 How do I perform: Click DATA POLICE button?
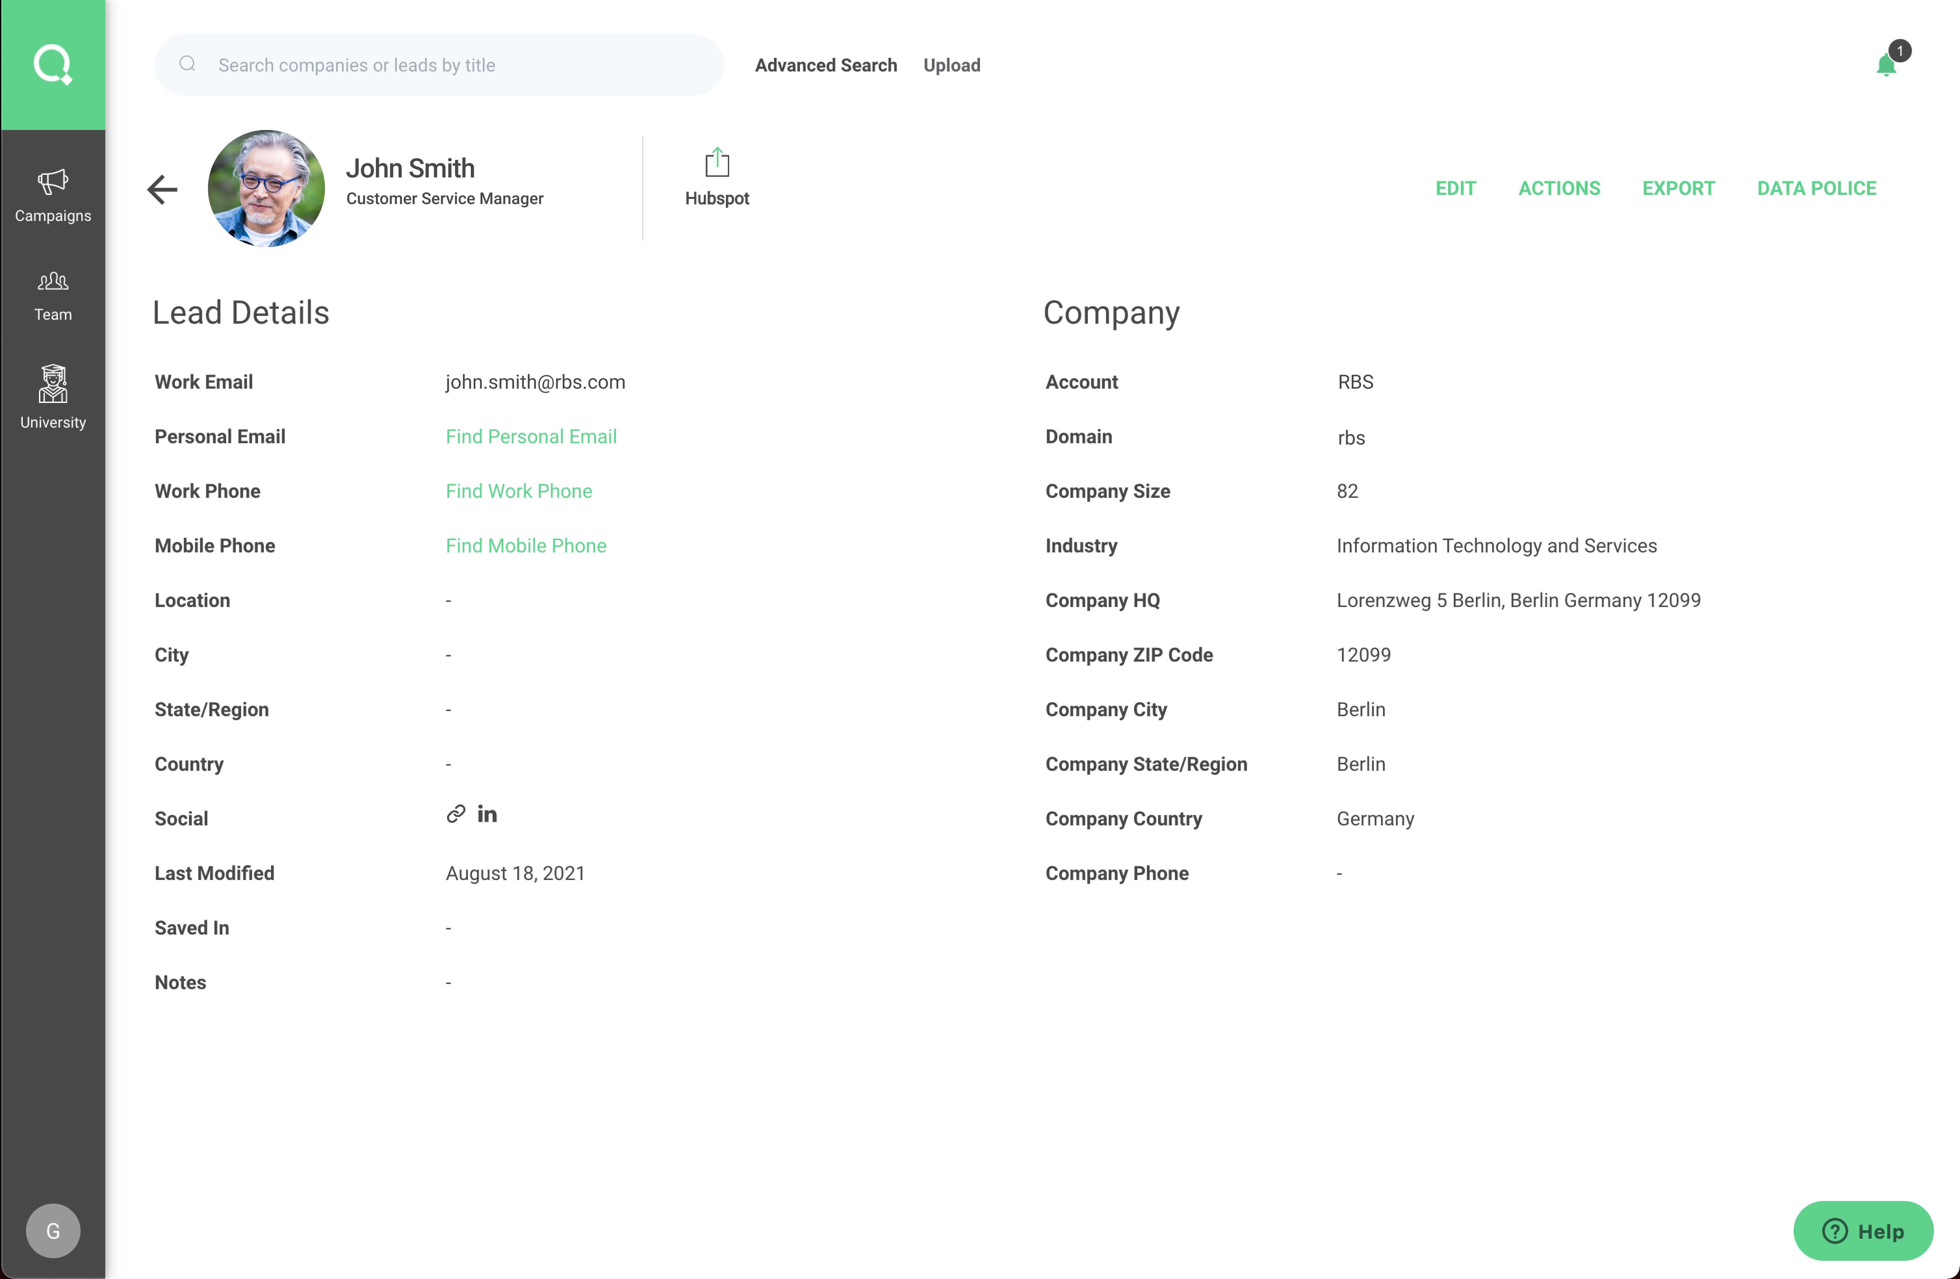1816,188
